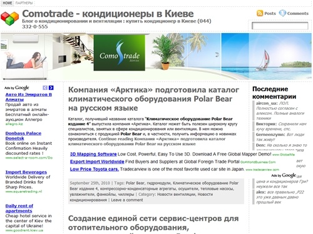This screenshot has height=234, width=313.
Task: Open the Export Import Worldwide ad link
Action: click(x=97, y=162)
